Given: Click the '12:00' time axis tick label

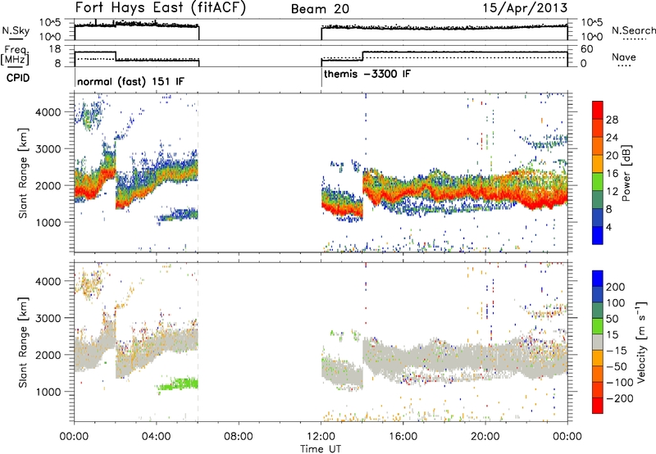Looking at the screenshot, I should pos(321,437).
